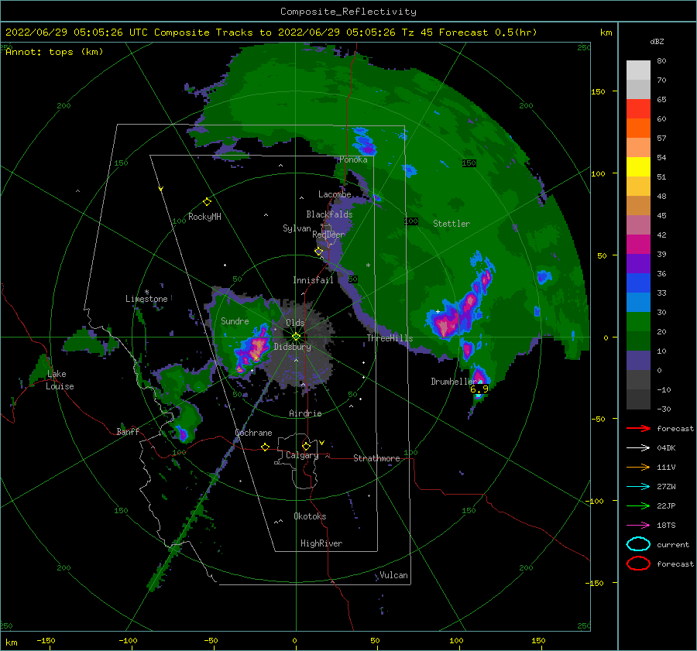
Task: Click the magenta swatch between 42 and 39 dBZ
Action: [x=638, y=245]
